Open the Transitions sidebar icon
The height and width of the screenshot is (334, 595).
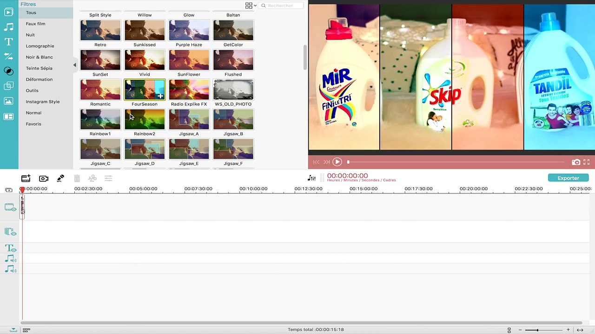(8, 57)
